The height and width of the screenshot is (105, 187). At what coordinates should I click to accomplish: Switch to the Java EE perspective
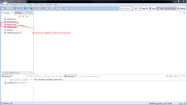pos(143,8)
